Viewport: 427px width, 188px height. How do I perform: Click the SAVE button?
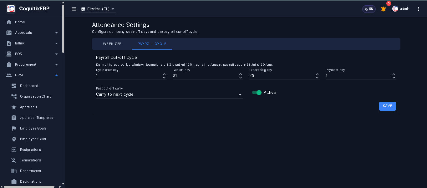tap(388, 106)
